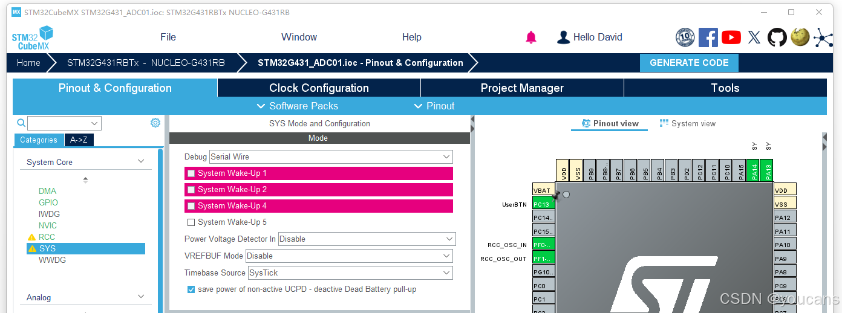
Task: Select the PA14 pin on chip
Action: pos(752,170)
